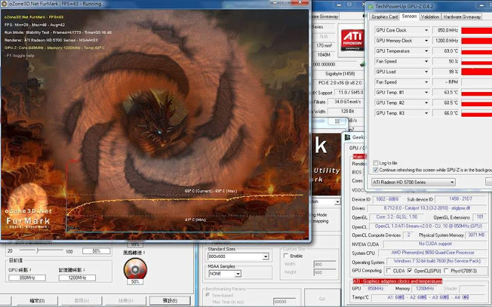492x307 pixels.
Task: Open the GPU Temp. #3 sensor dropdown
Action: [x=426, y=113]
